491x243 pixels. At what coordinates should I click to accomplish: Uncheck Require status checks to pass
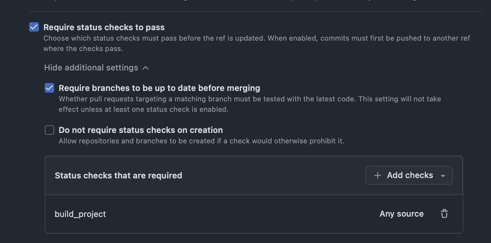[x=34, y=27]
